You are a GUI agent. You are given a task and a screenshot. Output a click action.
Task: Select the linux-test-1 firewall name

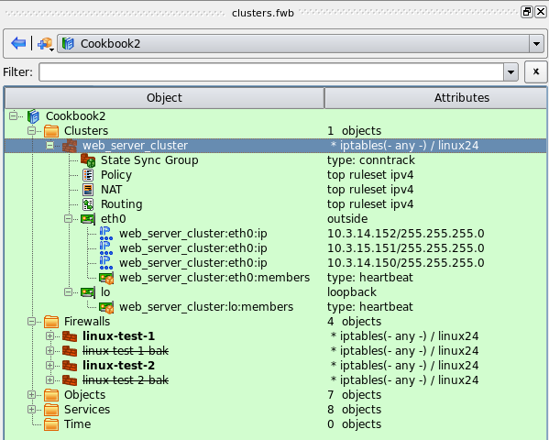pos(119,336)
